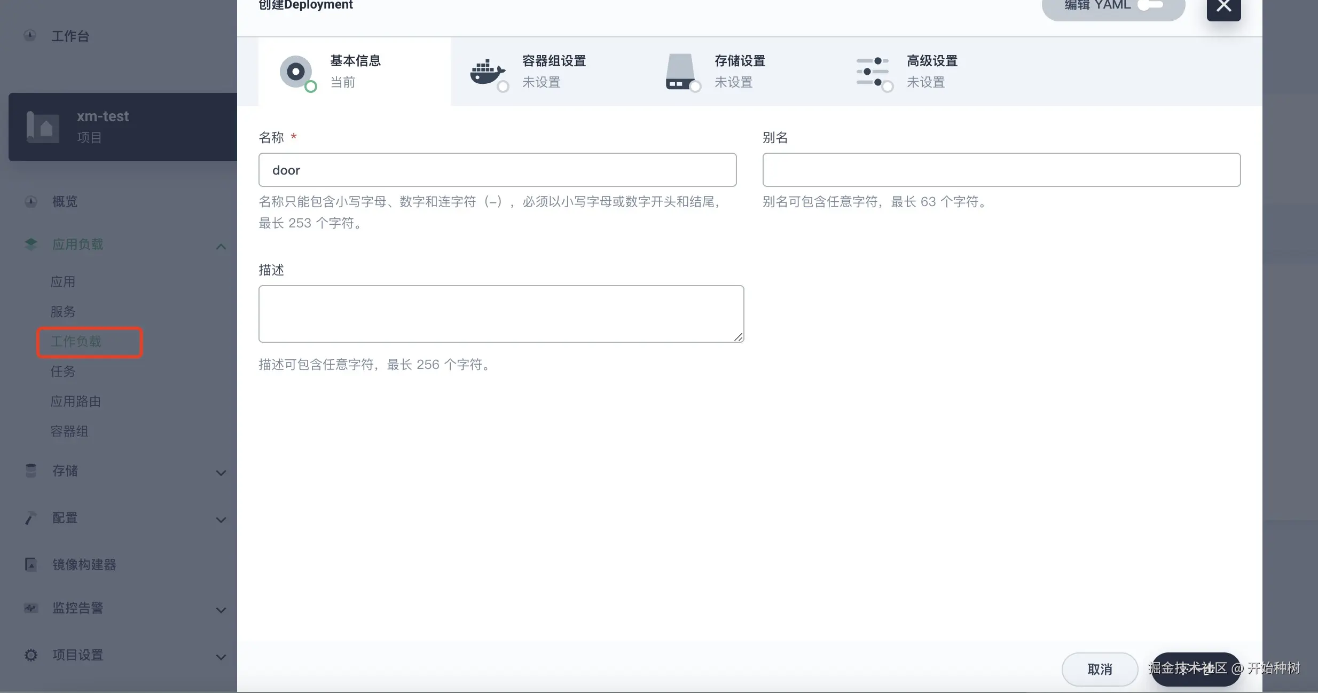Open the 应用路由 menu item

pyautogui.click(x=76, y=401)
